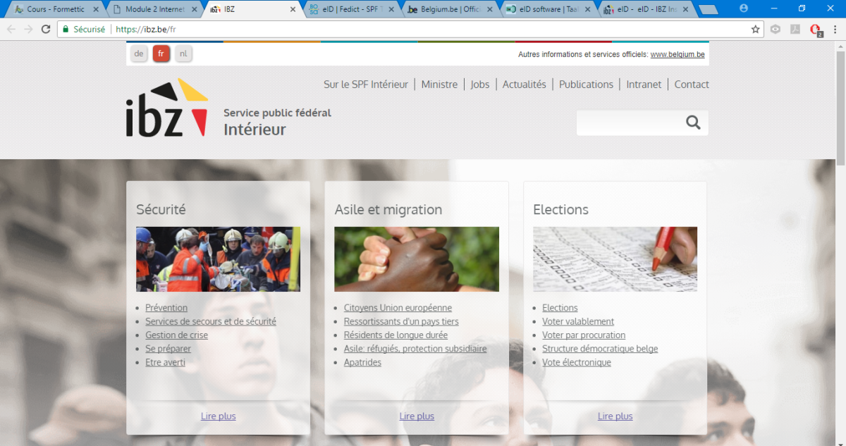Image resolution: width=846 pixels, height=446 pixels.
Task: Click Lire plus under Sécurité
Action: point(218,416)
